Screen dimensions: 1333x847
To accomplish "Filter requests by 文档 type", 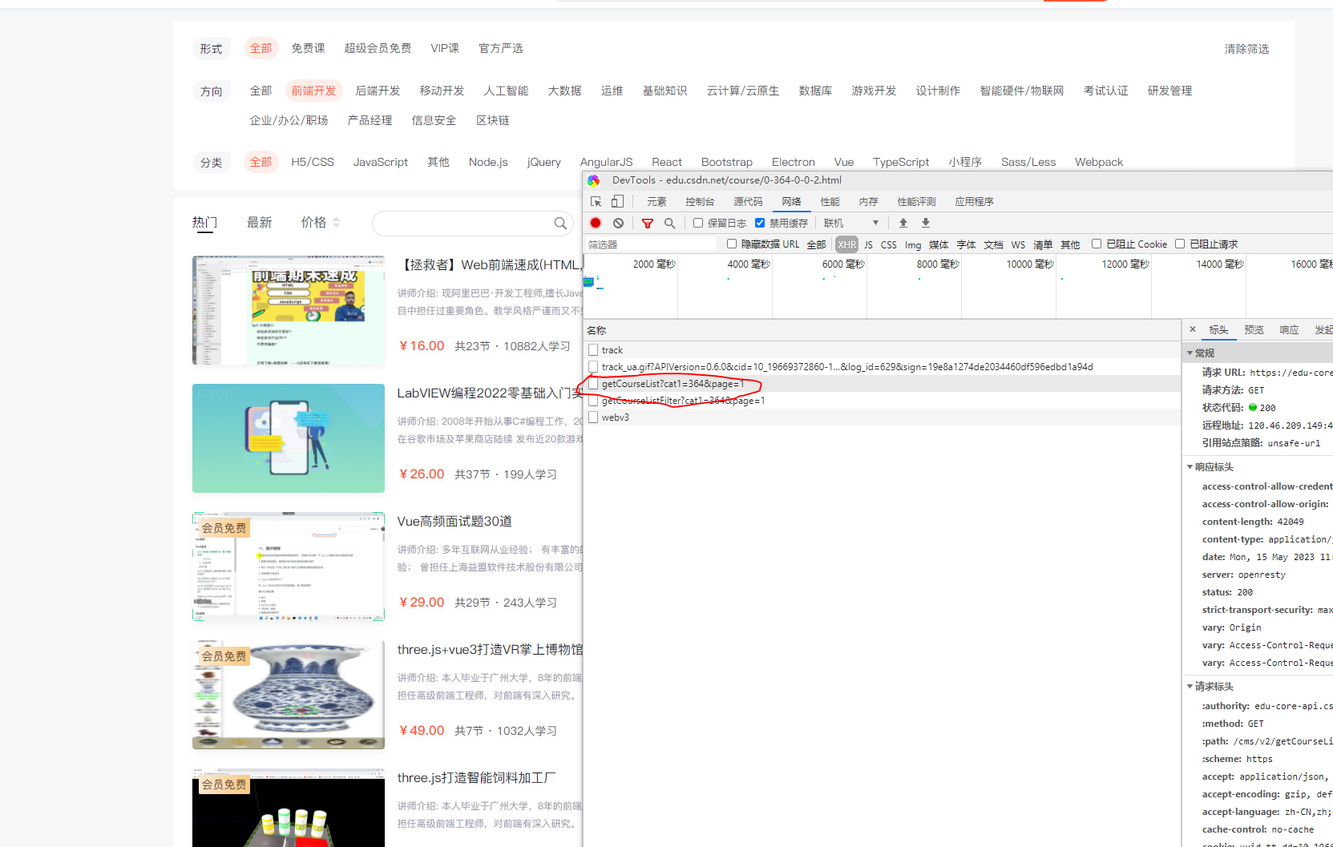I will coord(993,244).
